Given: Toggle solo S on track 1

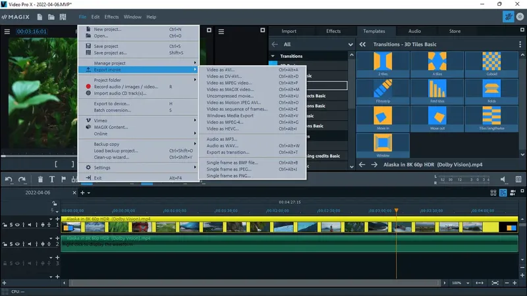Looking at the screenshot, I should coord(11,225).
